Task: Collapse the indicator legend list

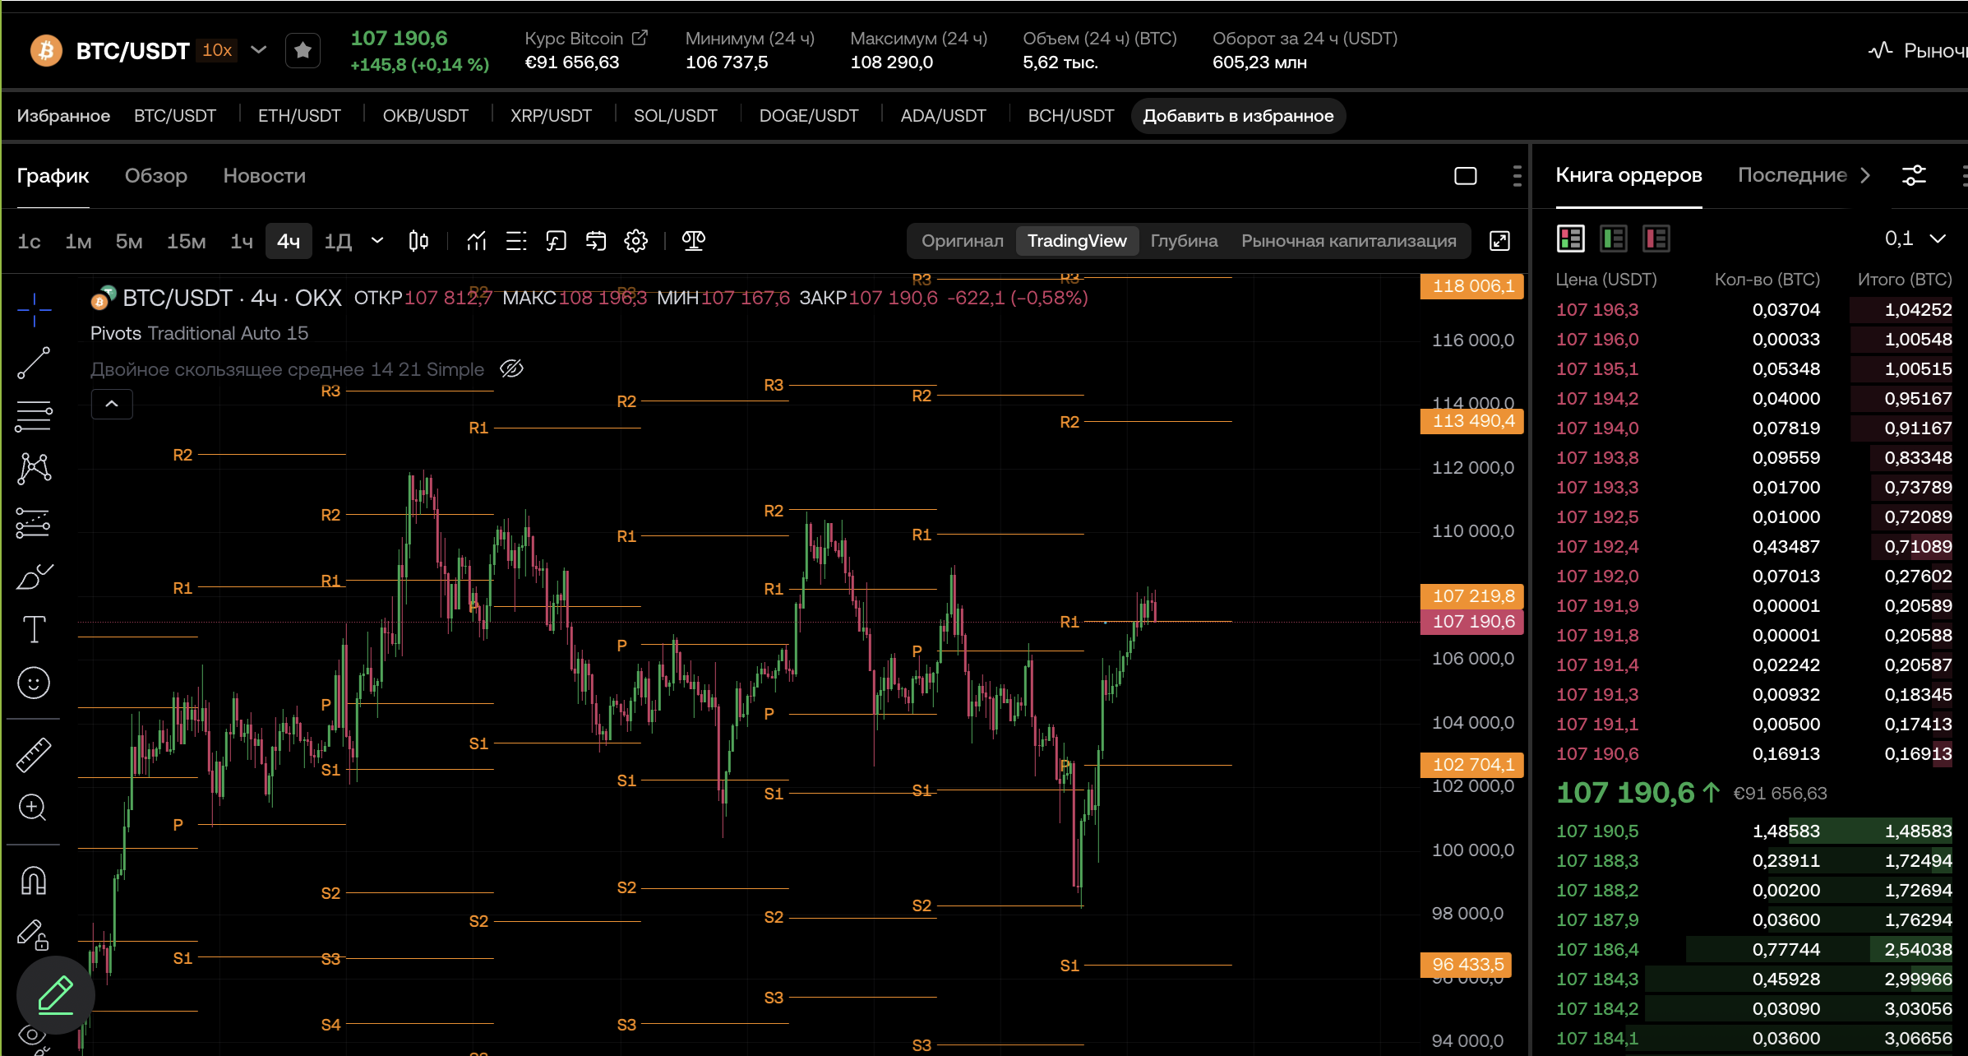Action: (x=112, y=404)
